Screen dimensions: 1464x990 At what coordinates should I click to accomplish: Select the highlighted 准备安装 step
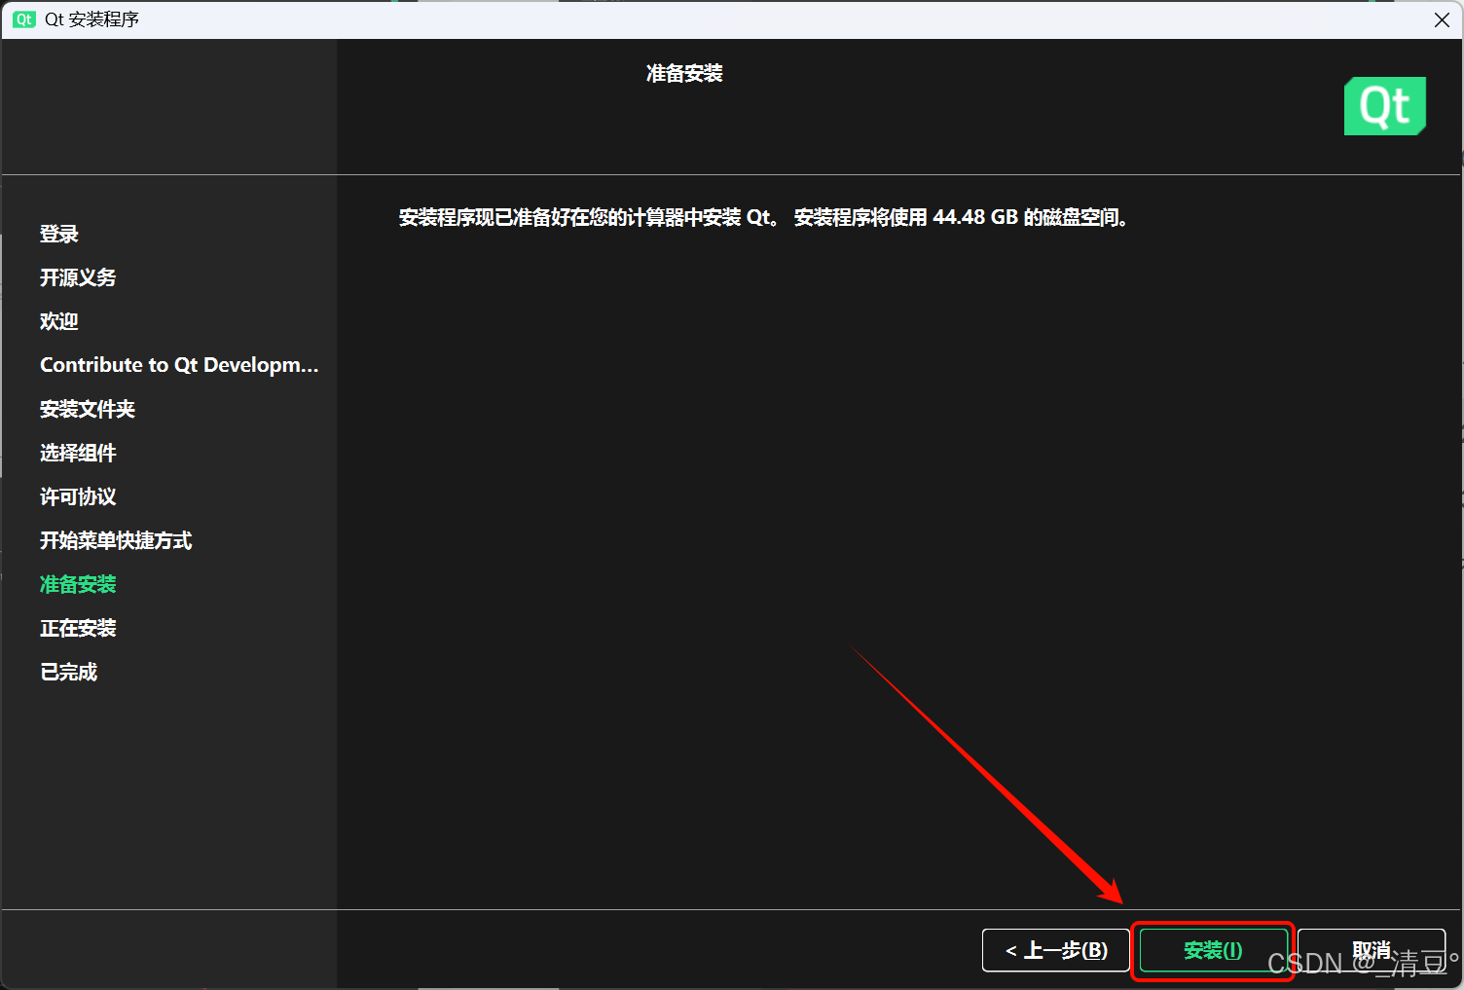click(78, 584)
